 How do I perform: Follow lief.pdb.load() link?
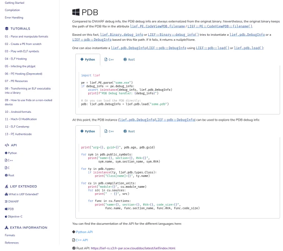[248, 48]
